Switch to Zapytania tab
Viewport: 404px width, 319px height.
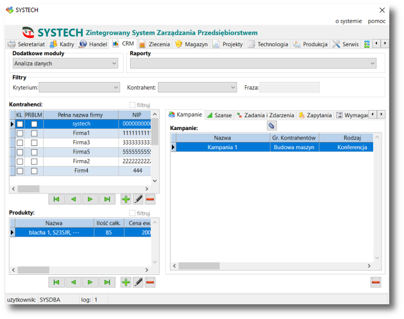pos(315,115)
